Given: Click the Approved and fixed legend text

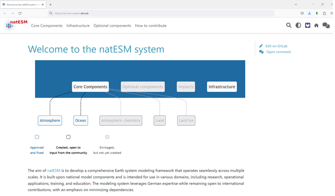Looking at the screenshot, I should point(37,150).
